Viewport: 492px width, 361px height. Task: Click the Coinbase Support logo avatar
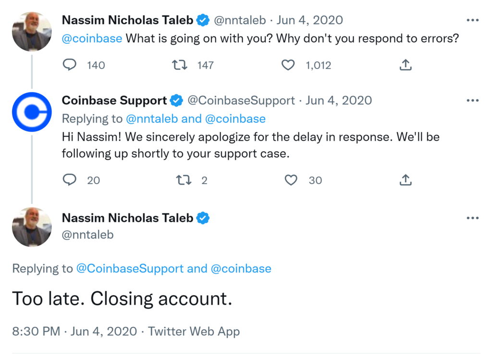(32, 112)
